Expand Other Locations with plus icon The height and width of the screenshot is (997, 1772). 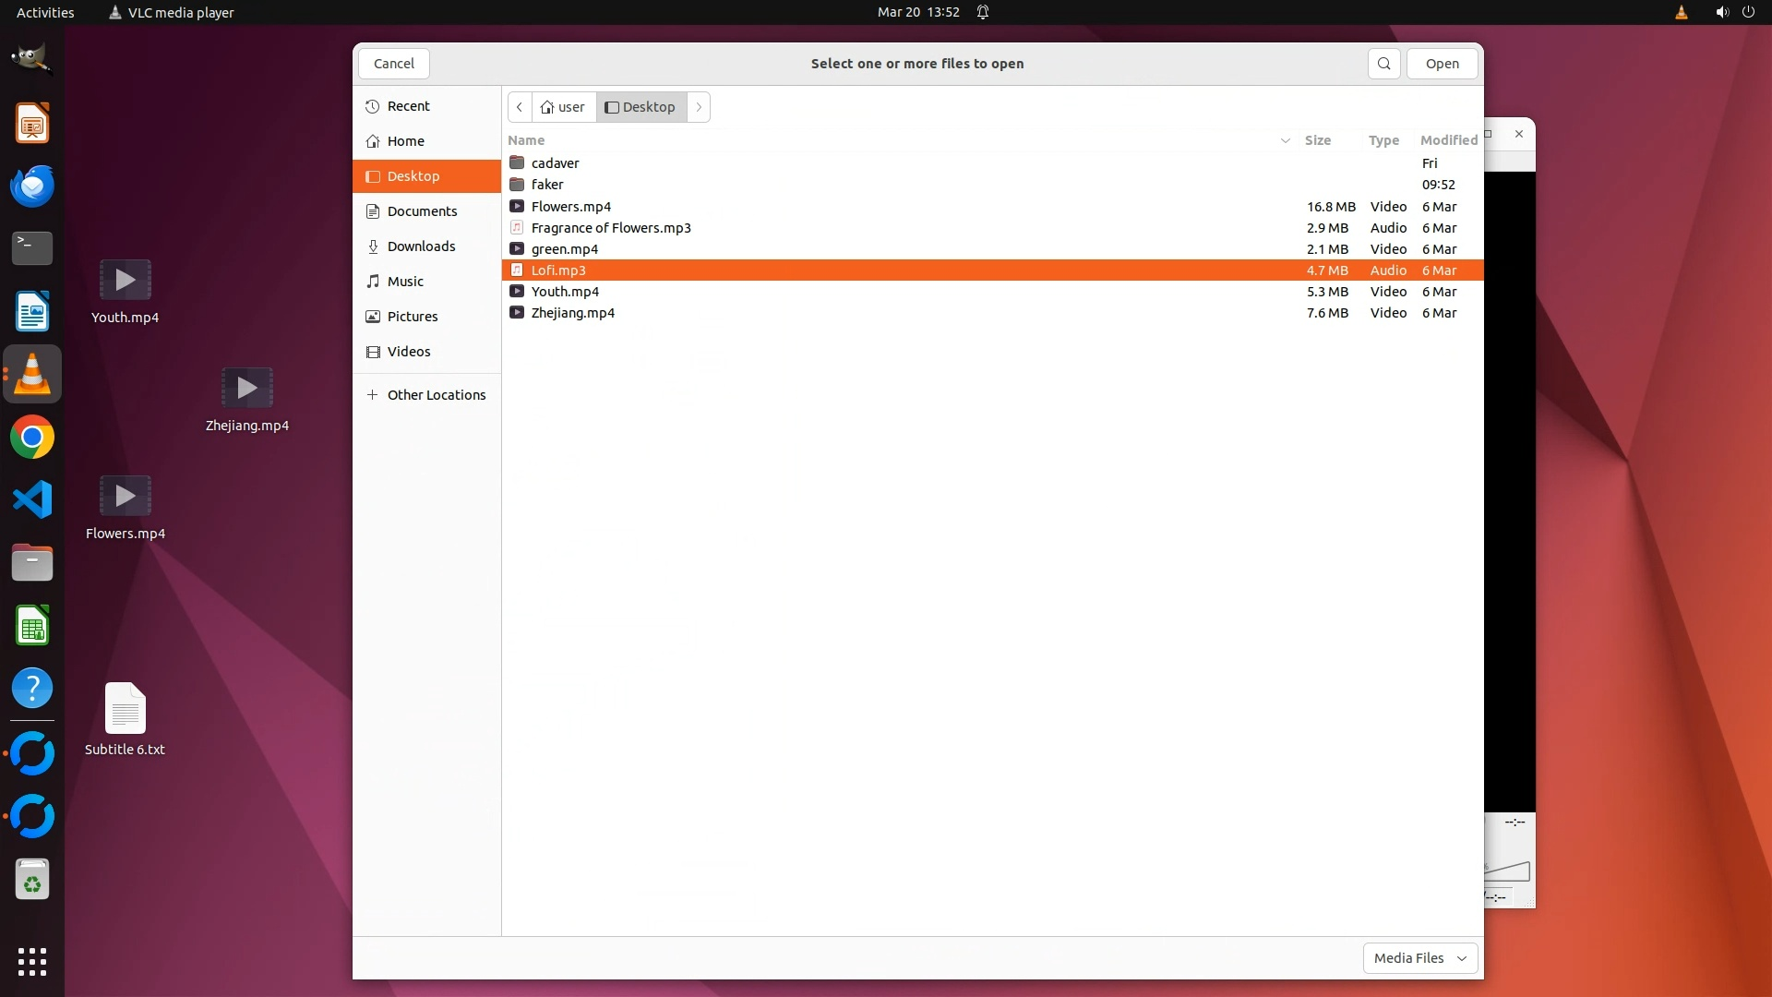point(373,395)
